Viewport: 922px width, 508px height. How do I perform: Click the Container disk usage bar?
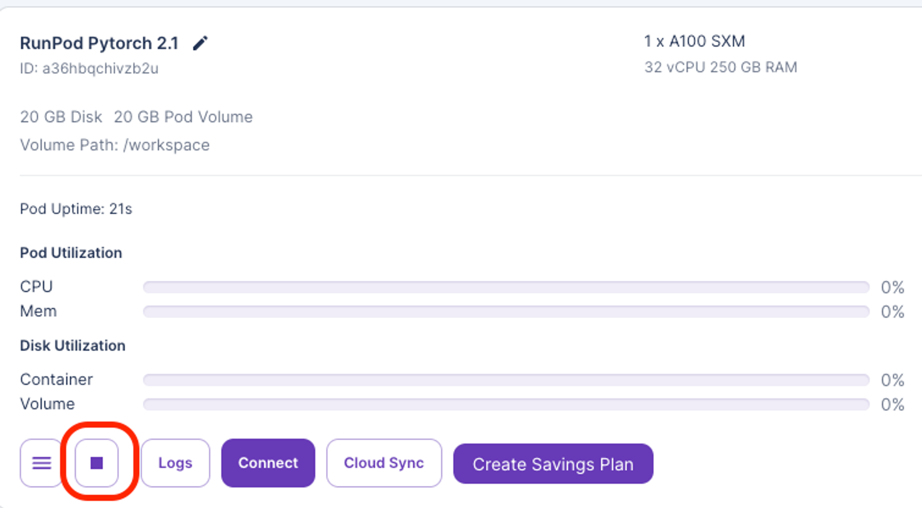click(506, 380)
